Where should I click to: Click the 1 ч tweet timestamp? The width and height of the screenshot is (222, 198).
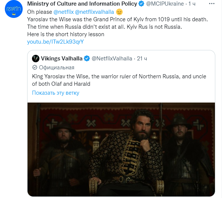(192, 4)
